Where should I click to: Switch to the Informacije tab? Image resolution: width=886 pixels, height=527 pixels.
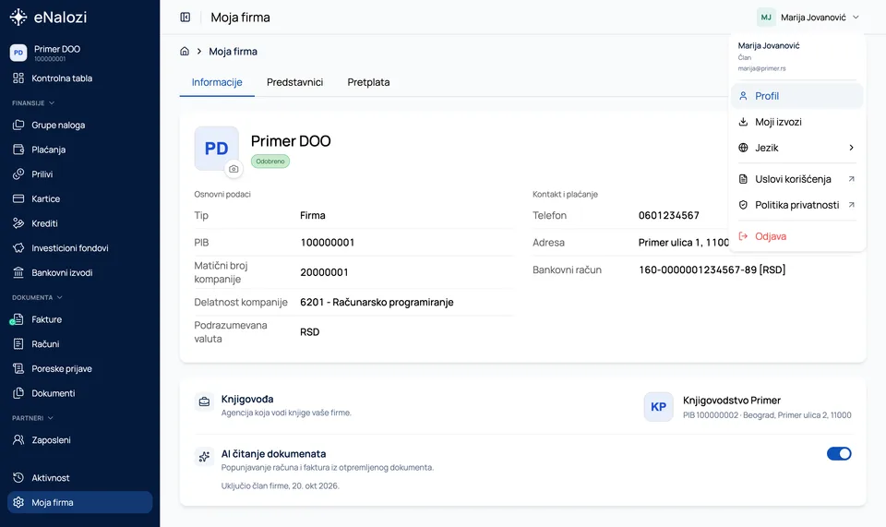pos(217,82)
